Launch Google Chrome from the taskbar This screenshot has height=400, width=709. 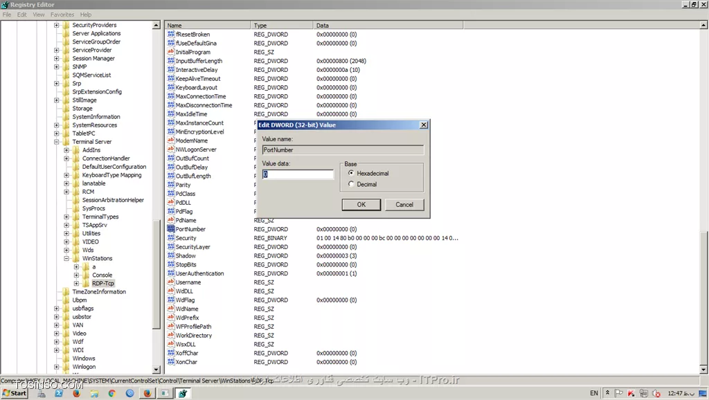tap(111, 393)
